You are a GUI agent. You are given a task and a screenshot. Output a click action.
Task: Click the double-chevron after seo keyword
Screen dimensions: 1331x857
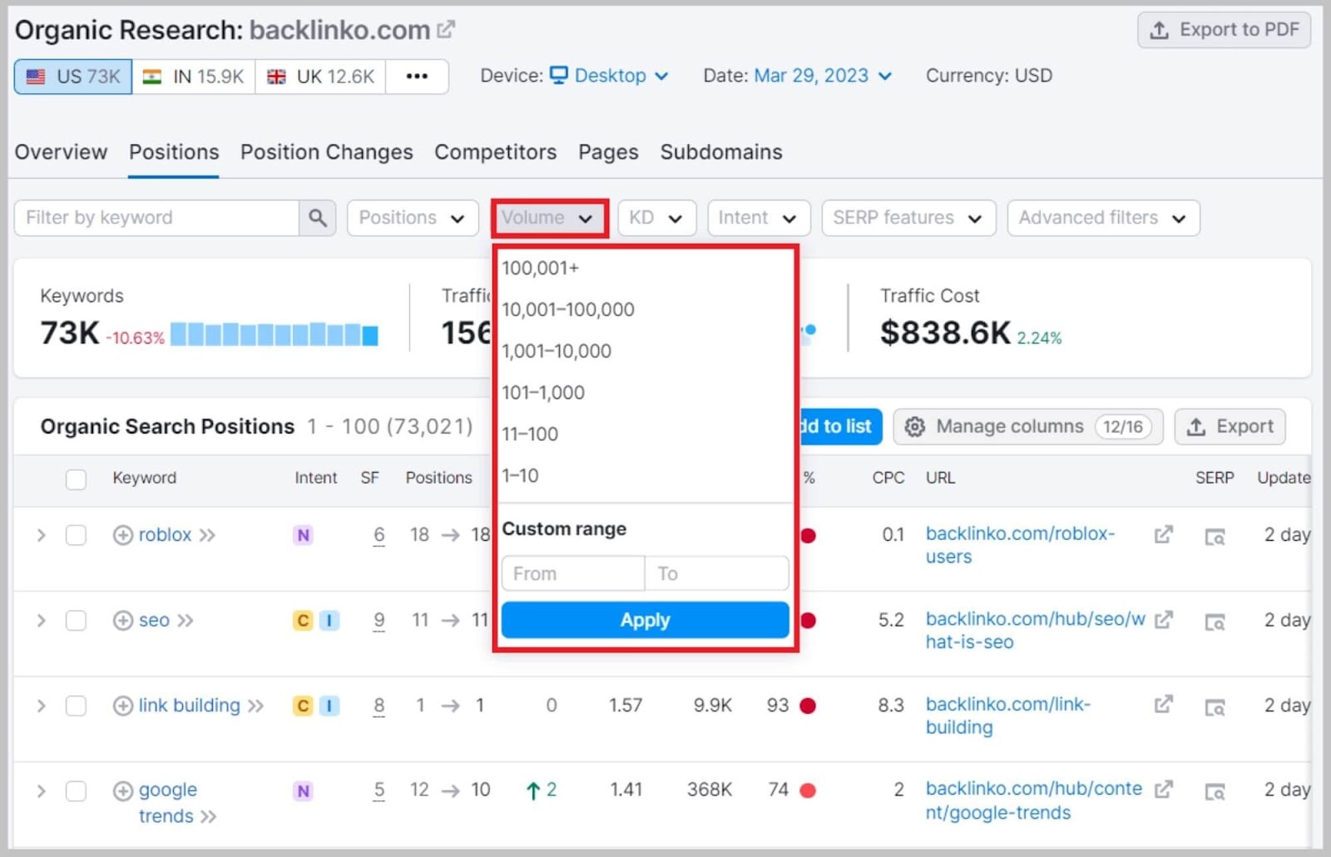(x=185, y=621)
